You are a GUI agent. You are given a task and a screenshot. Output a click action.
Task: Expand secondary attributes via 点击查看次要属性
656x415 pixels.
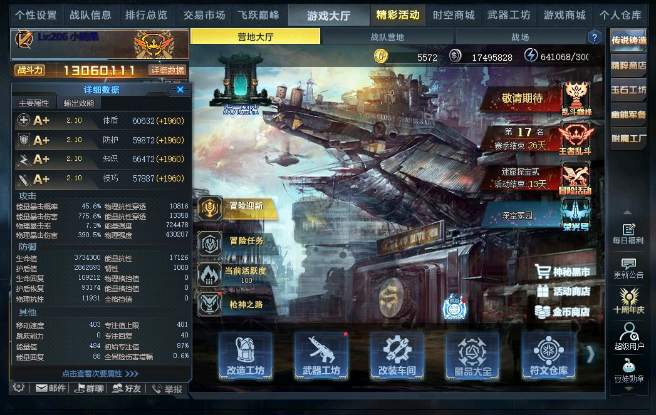[x=100, y=373]
